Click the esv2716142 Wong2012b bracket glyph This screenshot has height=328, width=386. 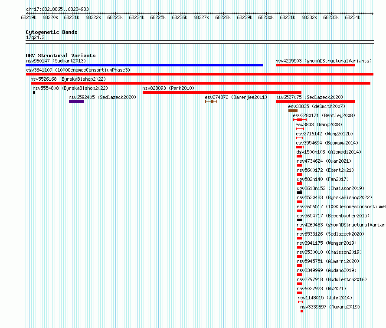click(x=300, y=138)
